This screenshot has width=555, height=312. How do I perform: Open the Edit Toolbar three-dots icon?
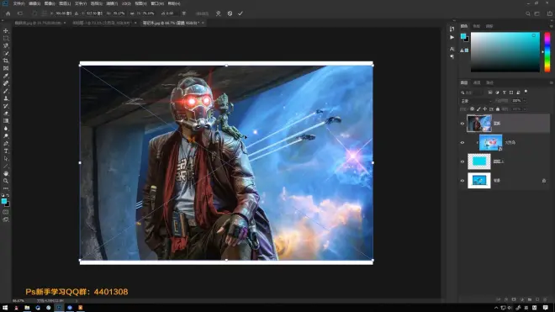[6, 188]
